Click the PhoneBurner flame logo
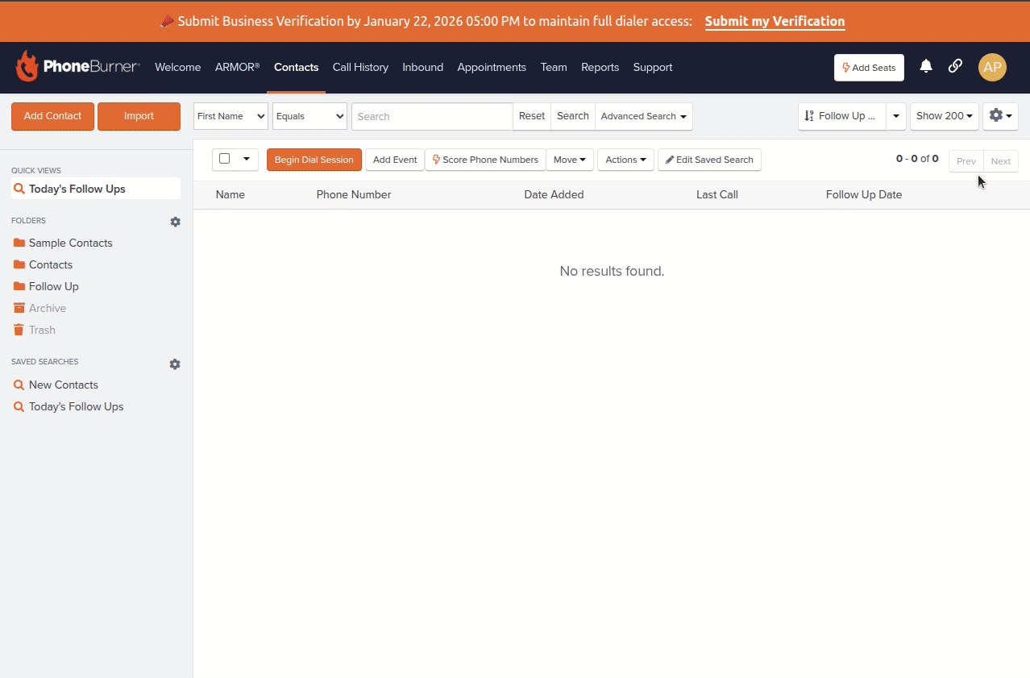 coord(27,67)
